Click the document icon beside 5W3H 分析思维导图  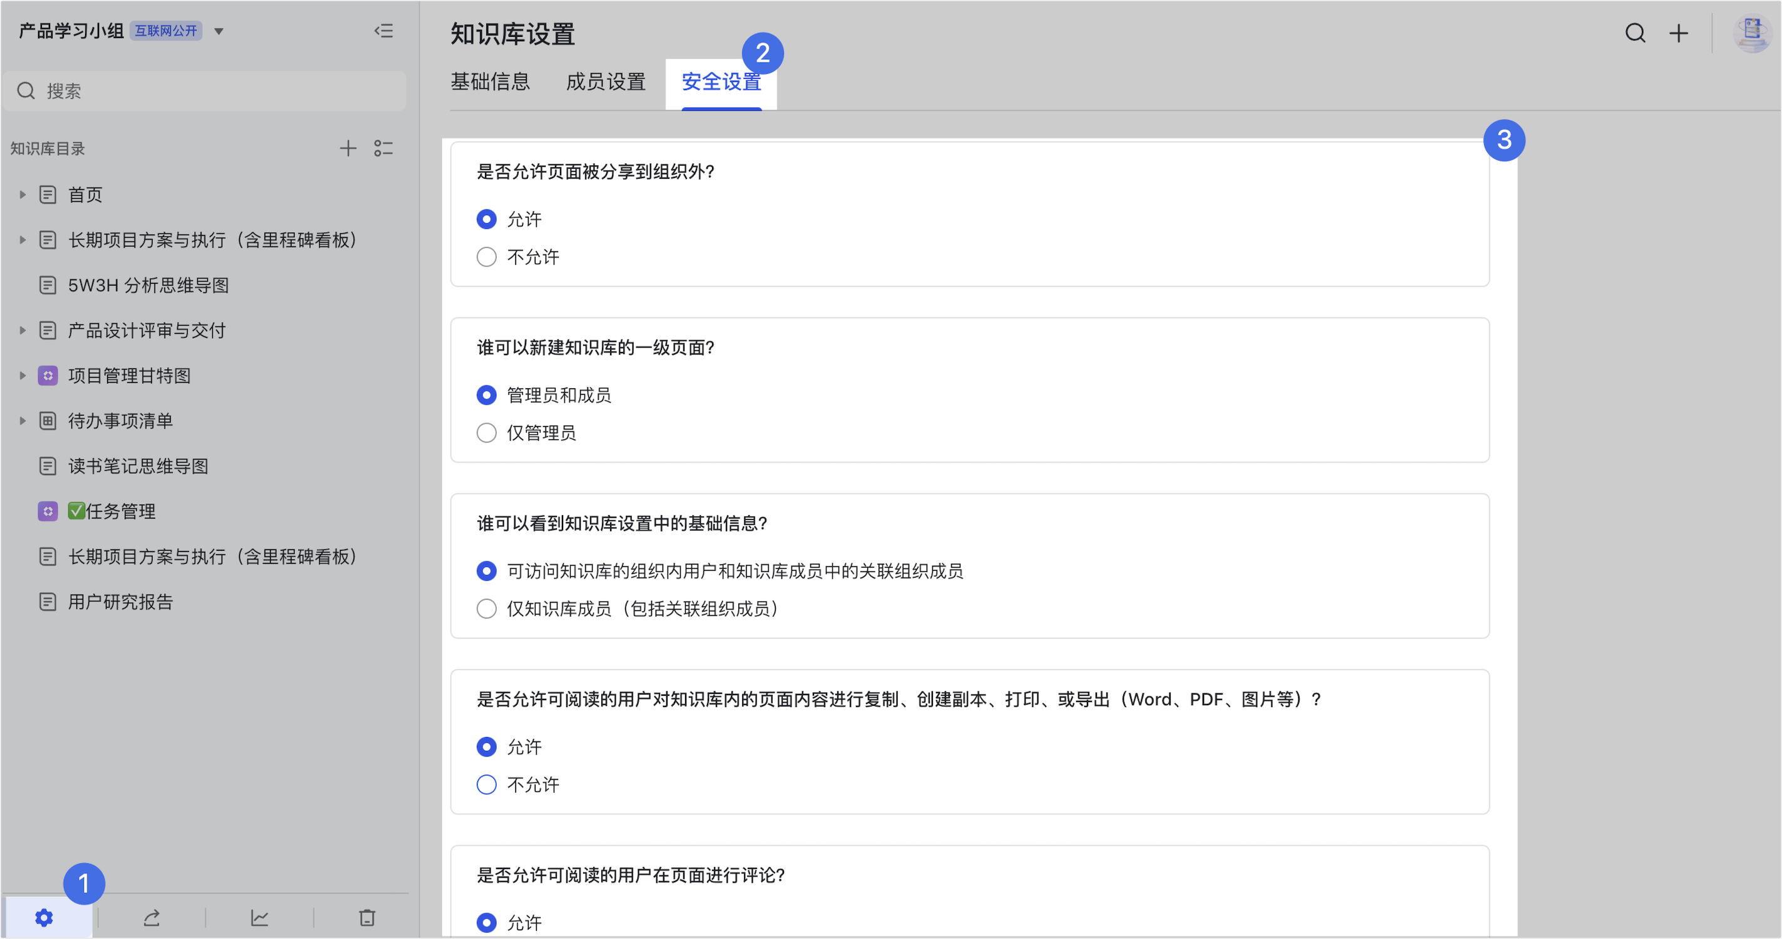48,285
